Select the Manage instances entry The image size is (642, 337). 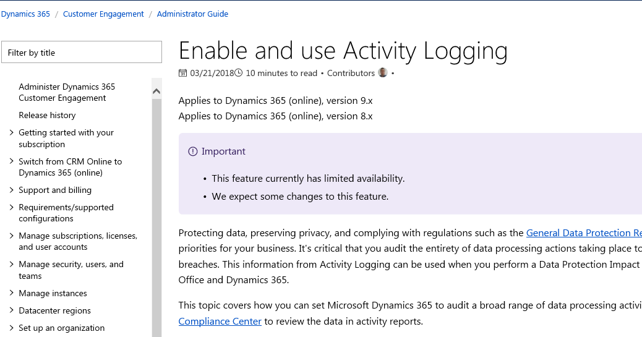(53, 293)
